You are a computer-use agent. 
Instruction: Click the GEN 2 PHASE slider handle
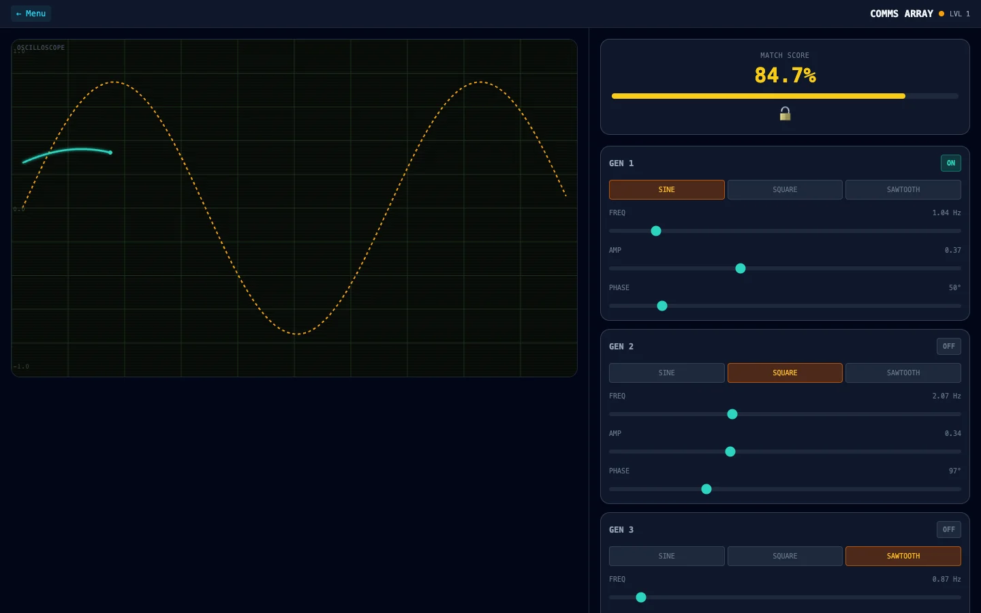pyautogui.click(x=706, y=489)
